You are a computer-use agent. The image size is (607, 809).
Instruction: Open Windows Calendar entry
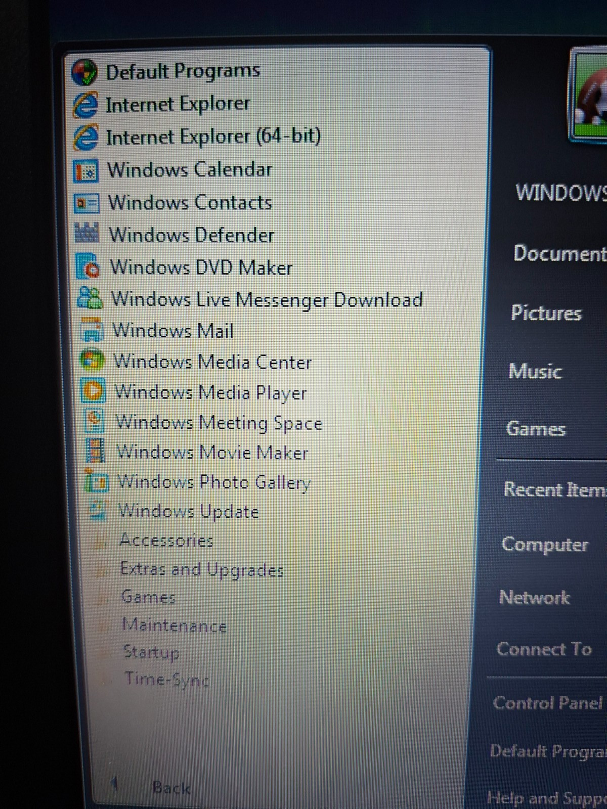190,170
